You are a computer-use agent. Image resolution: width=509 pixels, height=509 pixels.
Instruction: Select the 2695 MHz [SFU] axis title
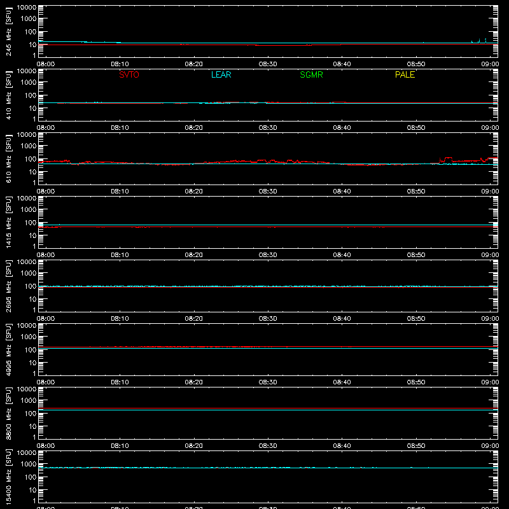(8, 286)
